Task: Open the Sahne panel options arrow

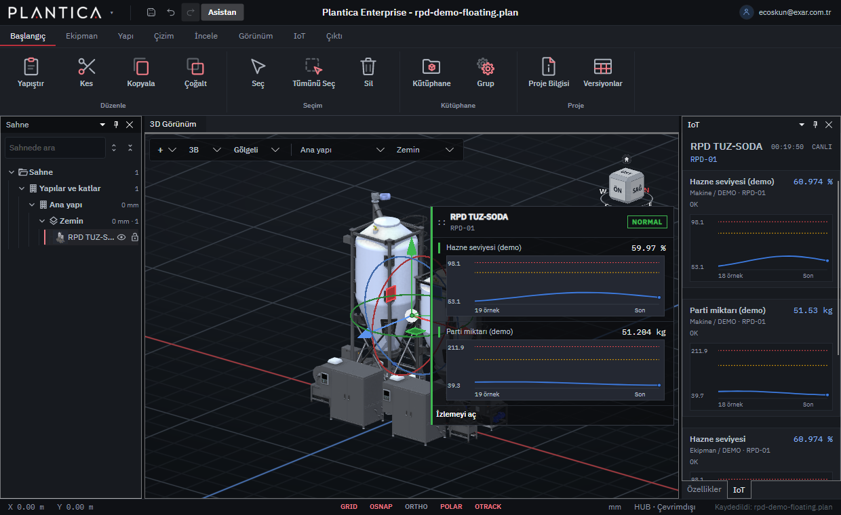Action: pos(102,125)
